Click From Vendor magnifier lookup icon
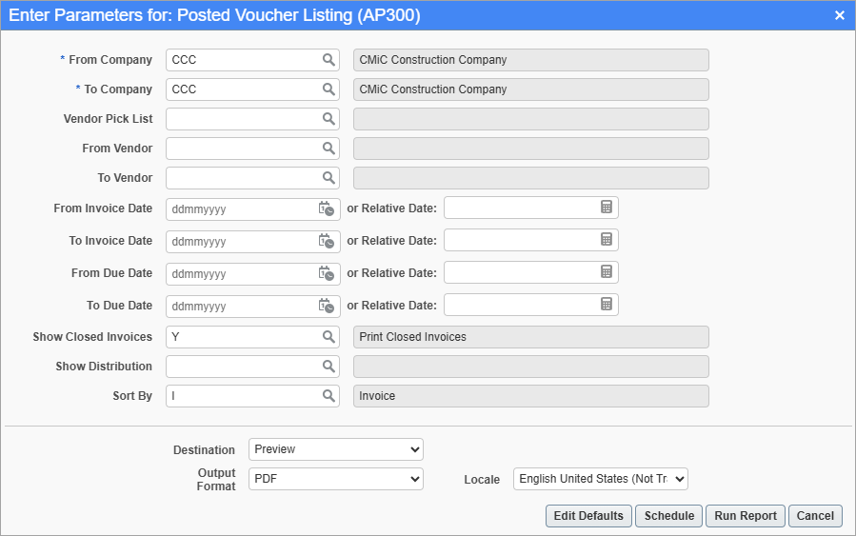 click(x=328, y=148)
